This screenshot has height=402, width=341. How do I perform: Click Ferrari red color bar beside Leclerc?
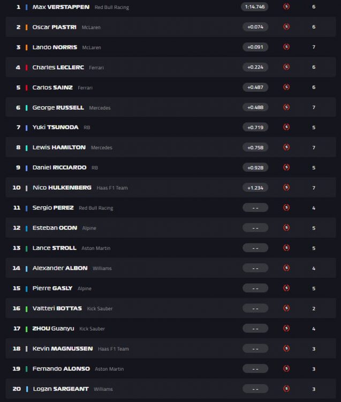tap(26, 68)
